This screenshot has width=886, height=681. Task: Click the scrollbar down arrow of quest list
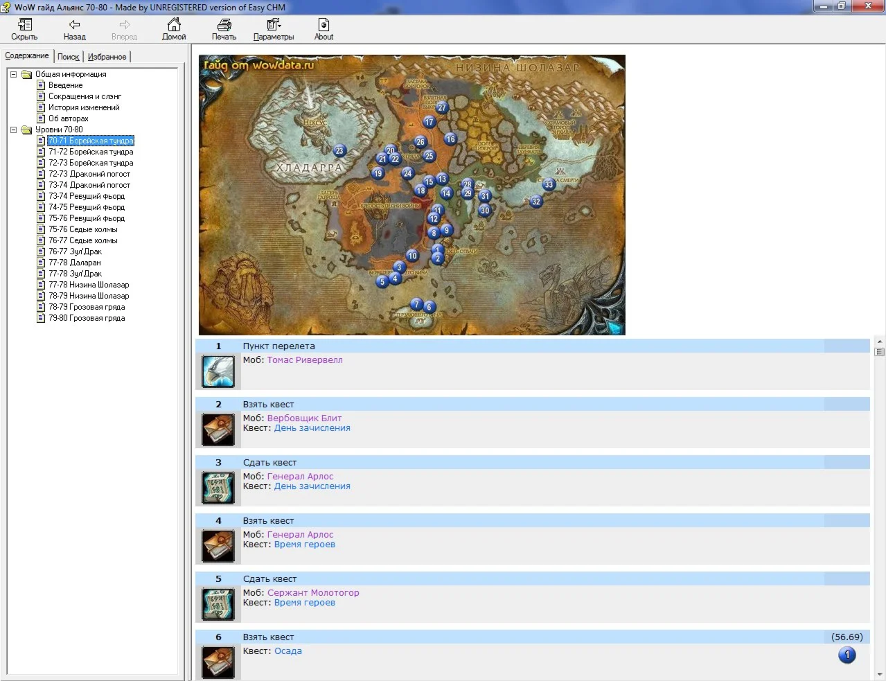click(x=879, y=674)
